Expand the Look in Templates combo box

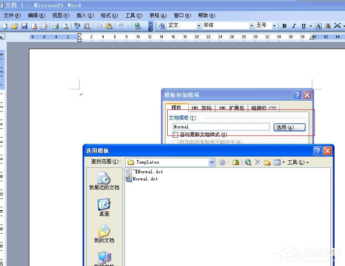pyautogui.click(x=212, y=162)
